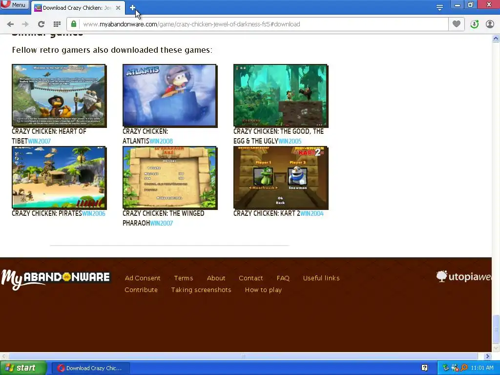Open Crazy Chicken: Kart 2 thumbnail
The width and height of the screenshot is (500, 375).
point(281,178)
